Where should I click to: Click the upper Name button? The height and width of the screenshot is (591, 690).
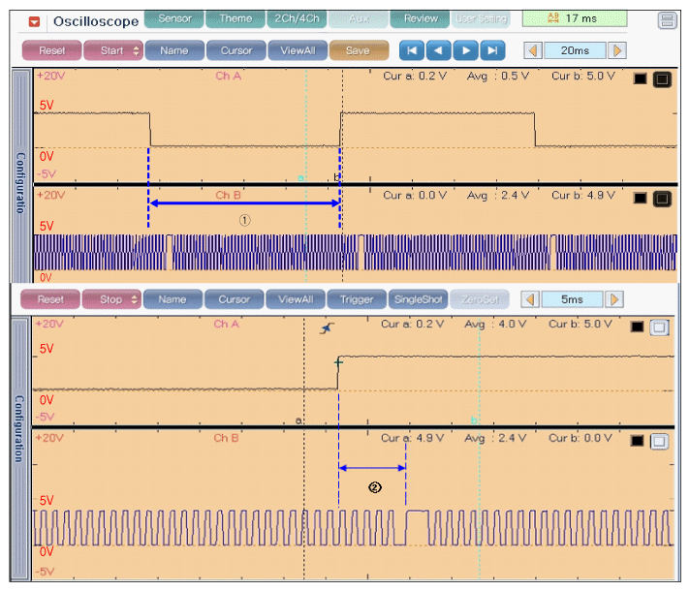[x=174, y=50]
